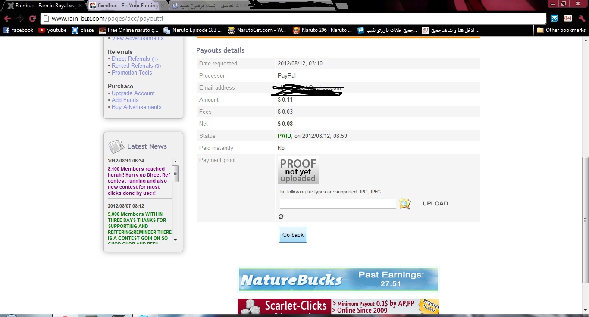Click the browse file magnifier icon
Viewport: 589px width, 317px height.
(405, 204)
